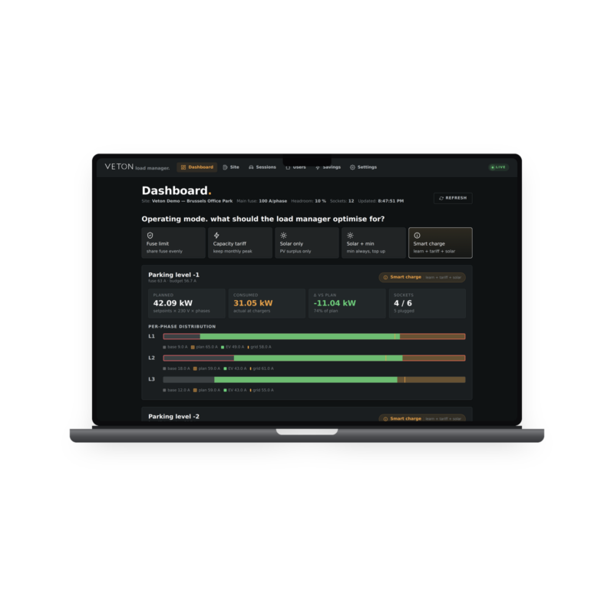This screenshot has height=614, width=614.
Task: Select the Capacity tariff operating mode
Action: [x=240, y=243]
